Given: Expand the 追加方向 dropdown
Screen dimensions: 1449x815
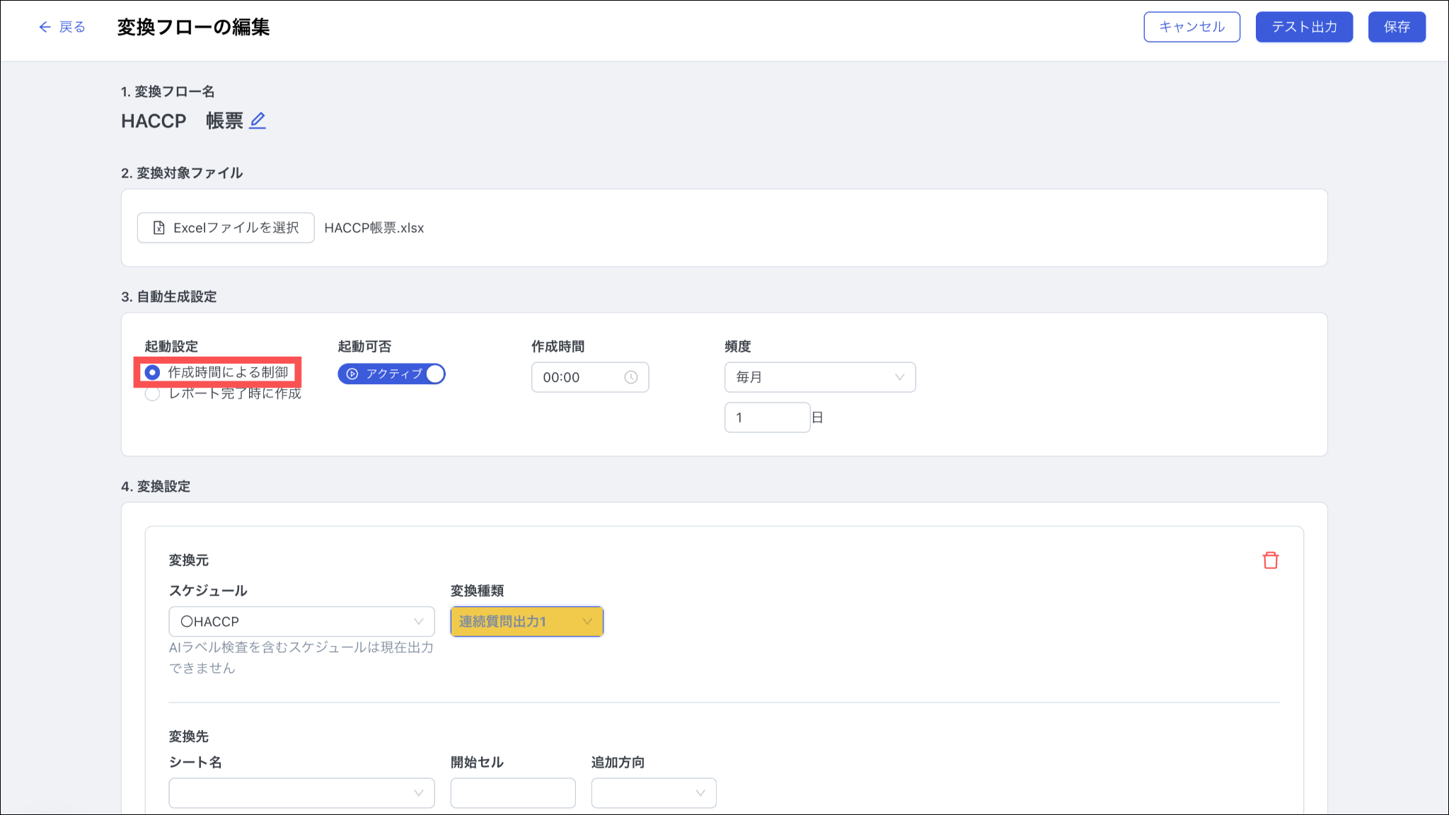Looking at the screenshot, I should pos(653,793).
